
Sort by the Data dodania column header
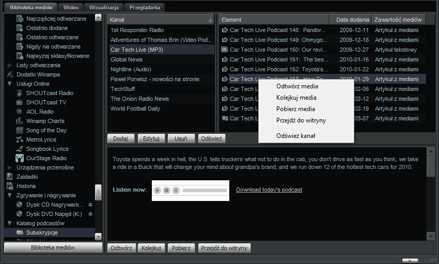[x=351, y=20]
